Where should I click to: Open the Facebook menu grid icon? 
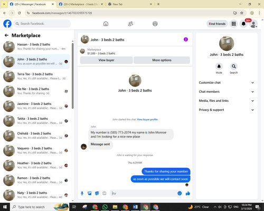pos(233,24)
